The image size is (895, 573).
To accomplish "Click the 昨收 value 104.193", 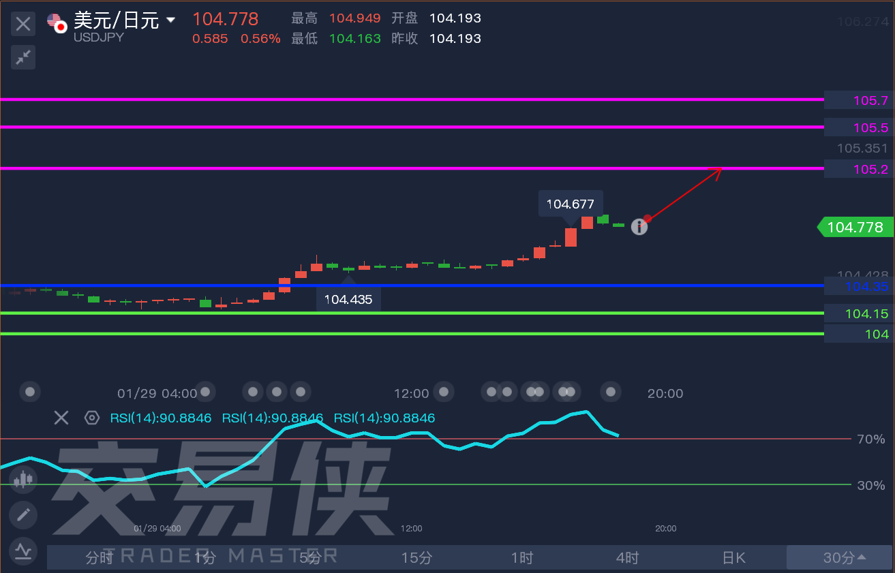I will pos(455,39).
